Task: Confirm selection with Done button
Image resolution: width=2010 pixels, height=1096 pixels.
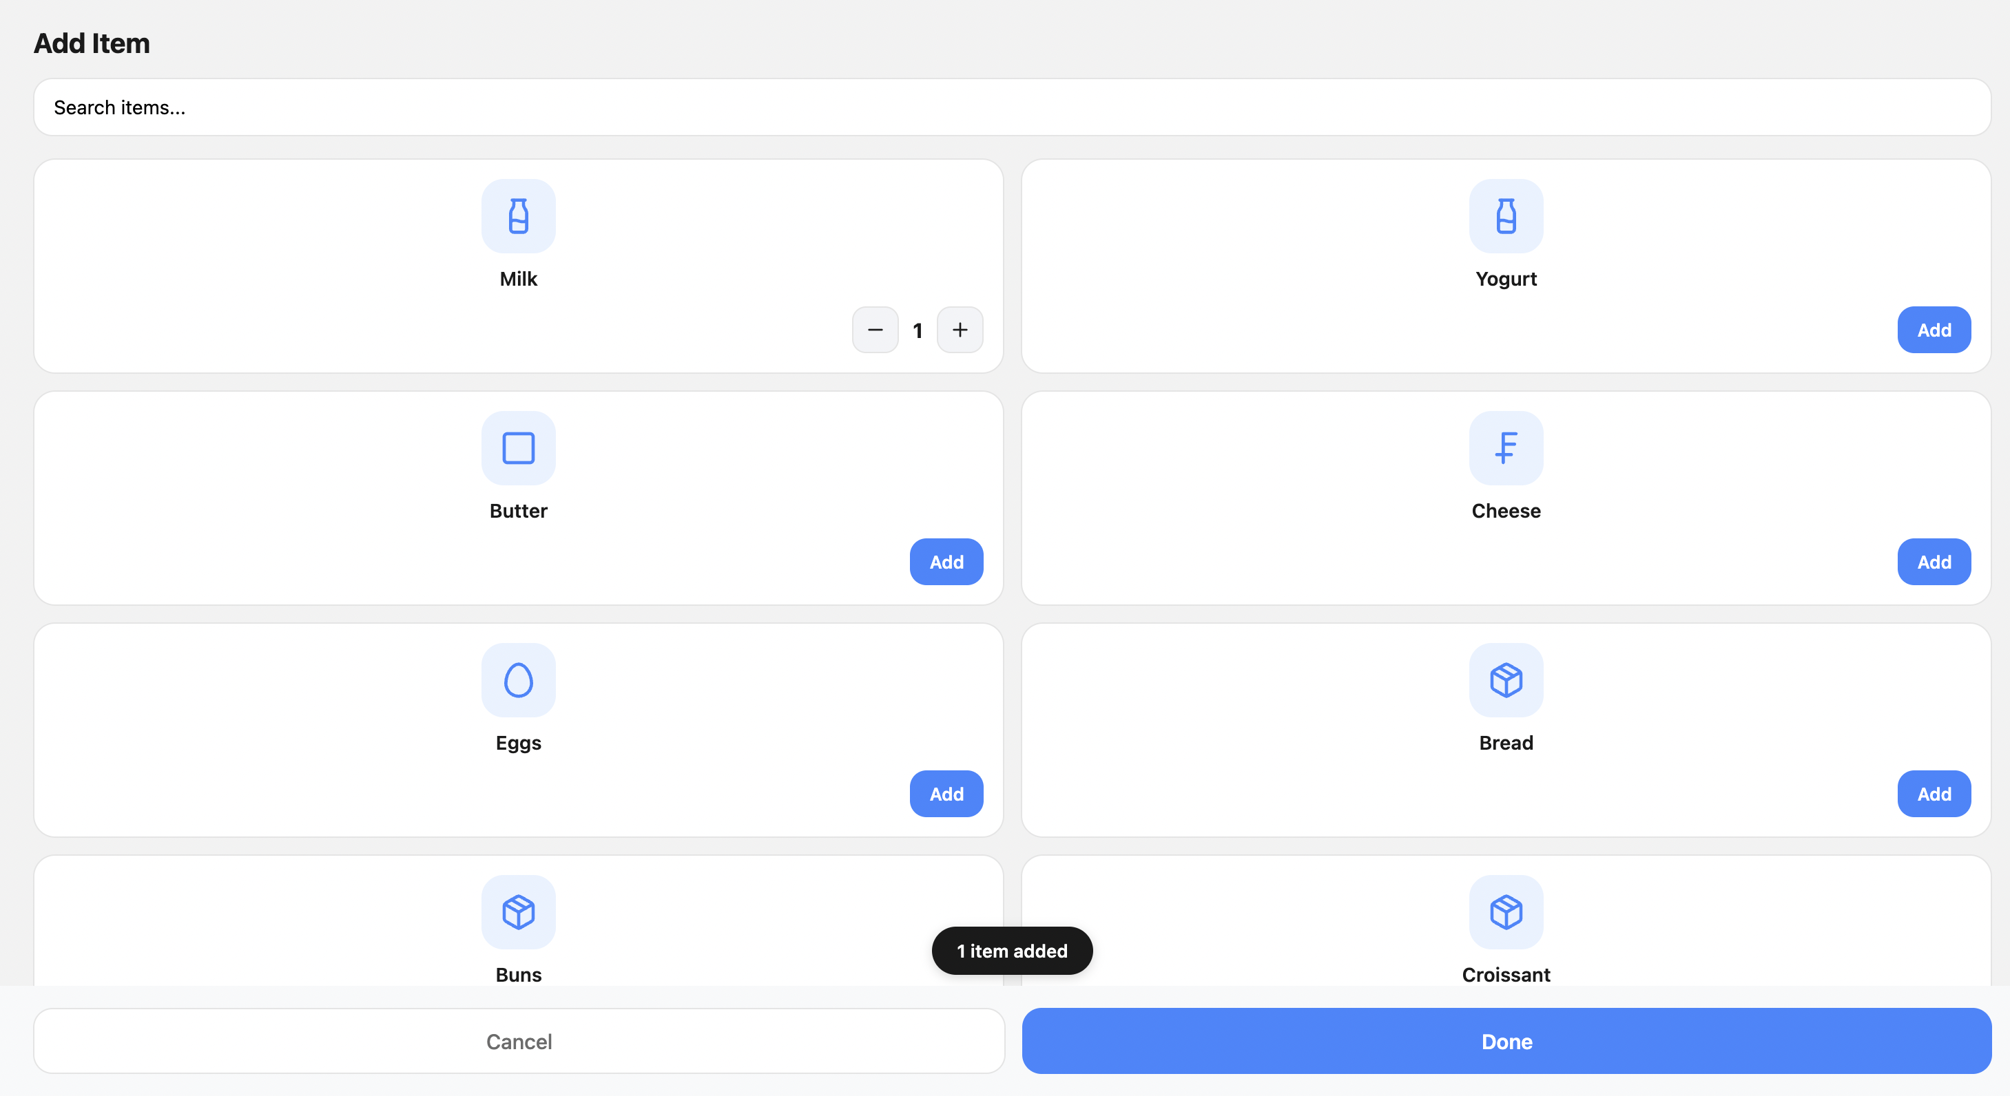Action: (x=1506, y=1041)
